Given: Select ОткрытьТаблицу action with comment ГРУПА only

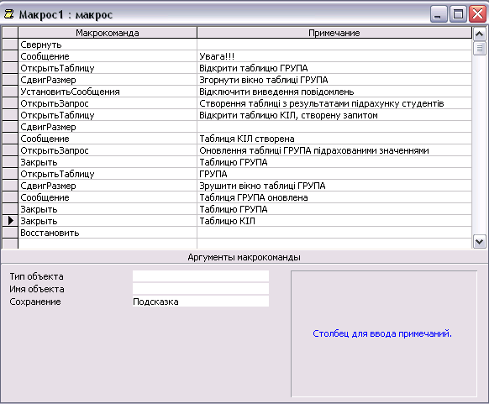Looking at the screenshot, I should tap(108, 174).
